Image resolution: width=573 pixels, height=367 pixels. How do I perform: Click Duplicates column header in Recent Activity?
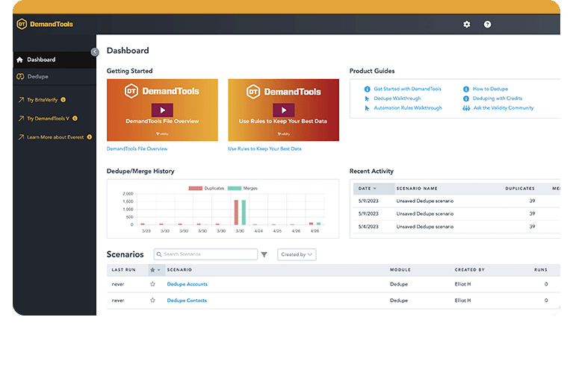point(520,188)
